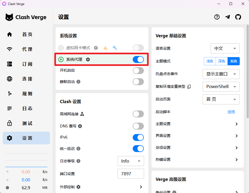Select 设置 in sidebar
The height and width of the screenshot is (193, 249).
[26, 138]
